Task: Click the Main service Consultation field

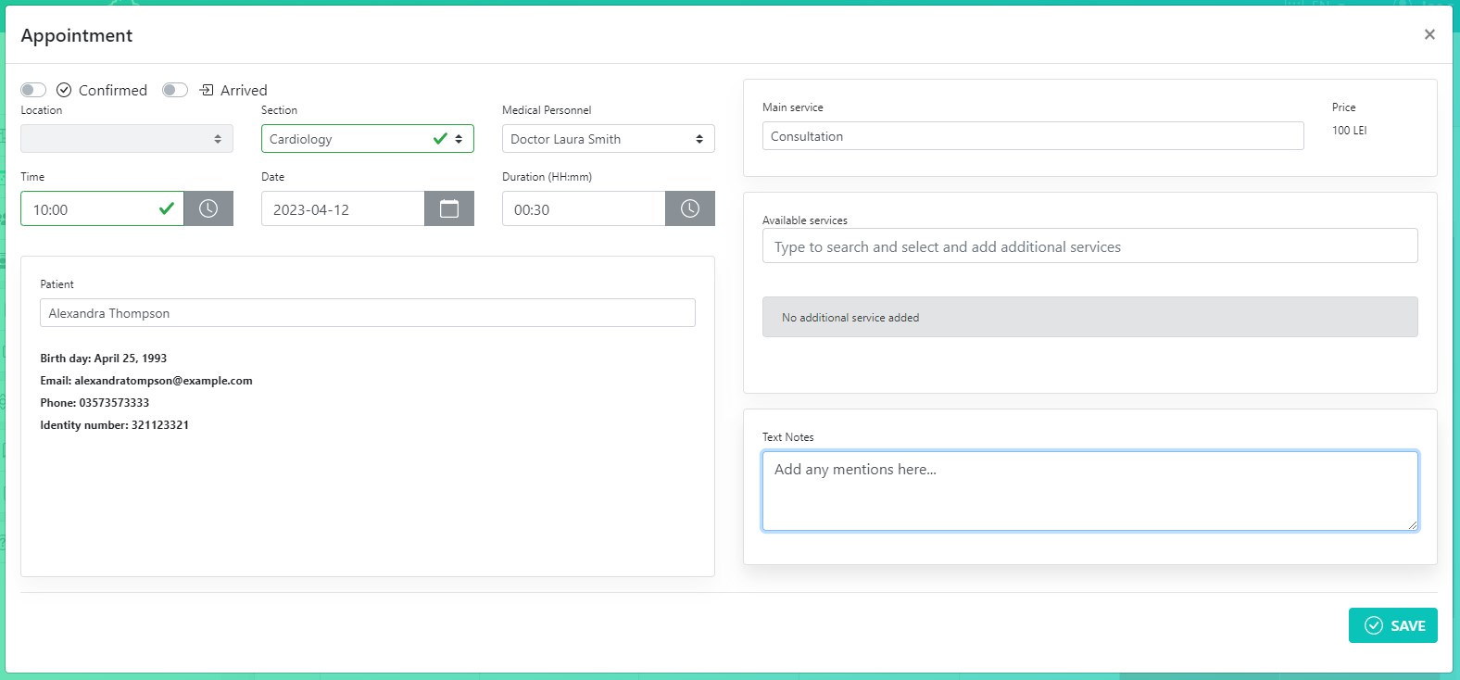Action: [1032, 136]
